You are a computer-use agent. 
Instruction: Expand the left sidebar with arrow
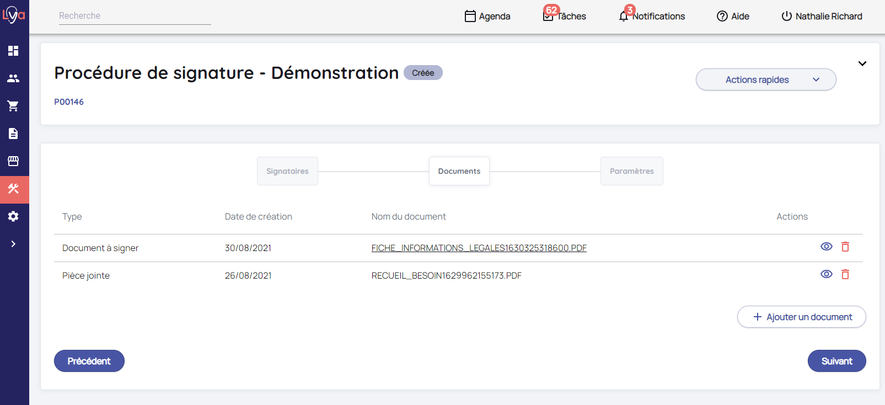(13, 244)
